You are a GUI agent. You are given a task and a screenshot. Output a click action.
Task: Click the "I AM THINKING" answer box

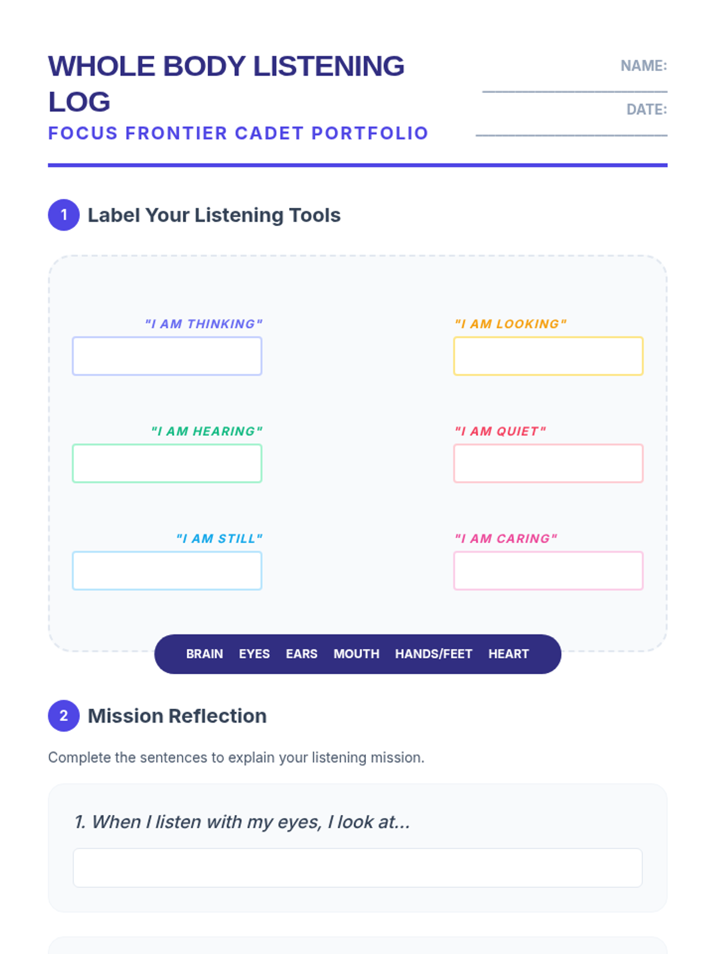coord(167,356)
